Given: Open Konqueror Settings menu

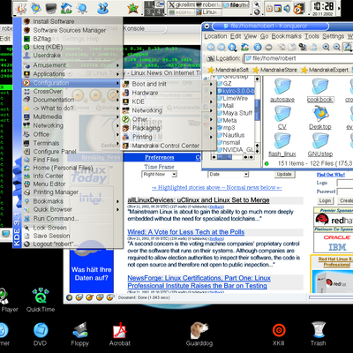Looking at the screenshot, I should click(333, 36).
